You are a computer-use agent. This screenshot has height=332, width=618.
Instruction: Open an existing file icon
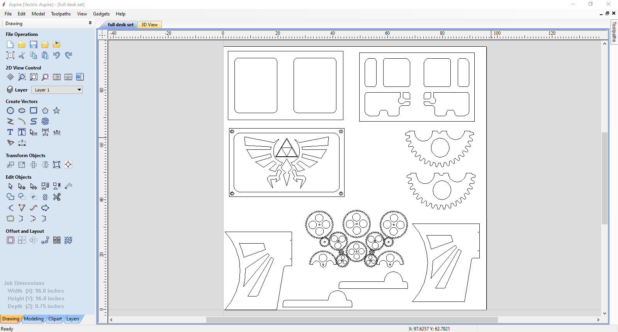[x=22, y=44]
